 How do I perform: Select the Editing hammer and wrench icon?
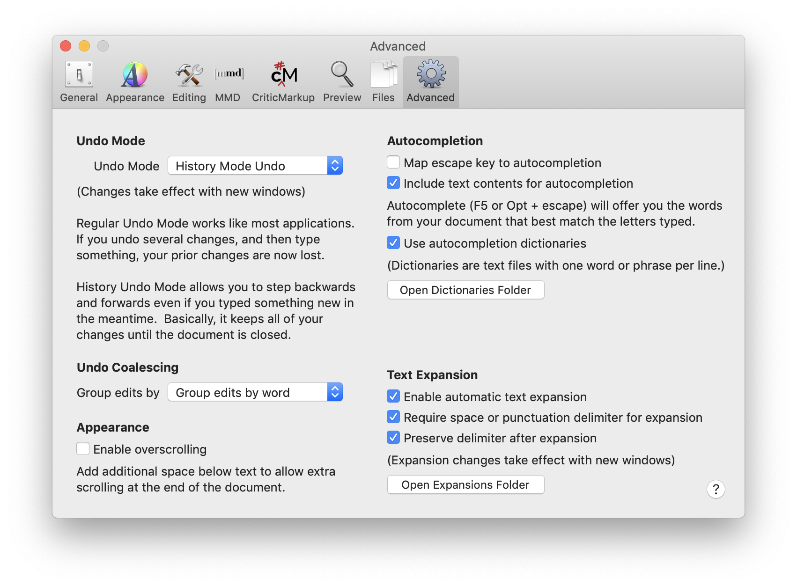pos(189,75)
